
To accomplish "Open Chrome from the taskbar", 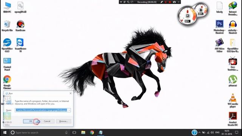I will (92, 133).
